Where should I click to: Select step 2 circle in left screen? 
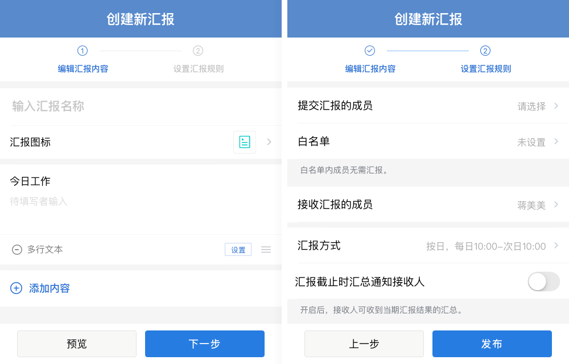point(198,51)
